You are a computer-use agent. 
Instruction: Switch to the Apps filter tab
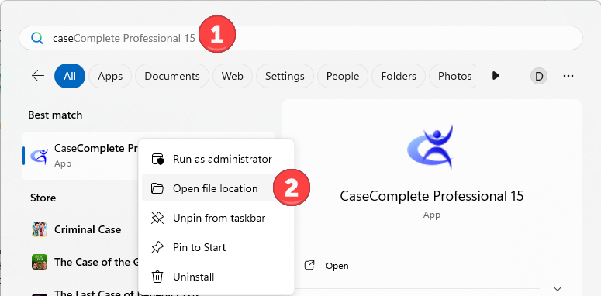pos(110,76)
